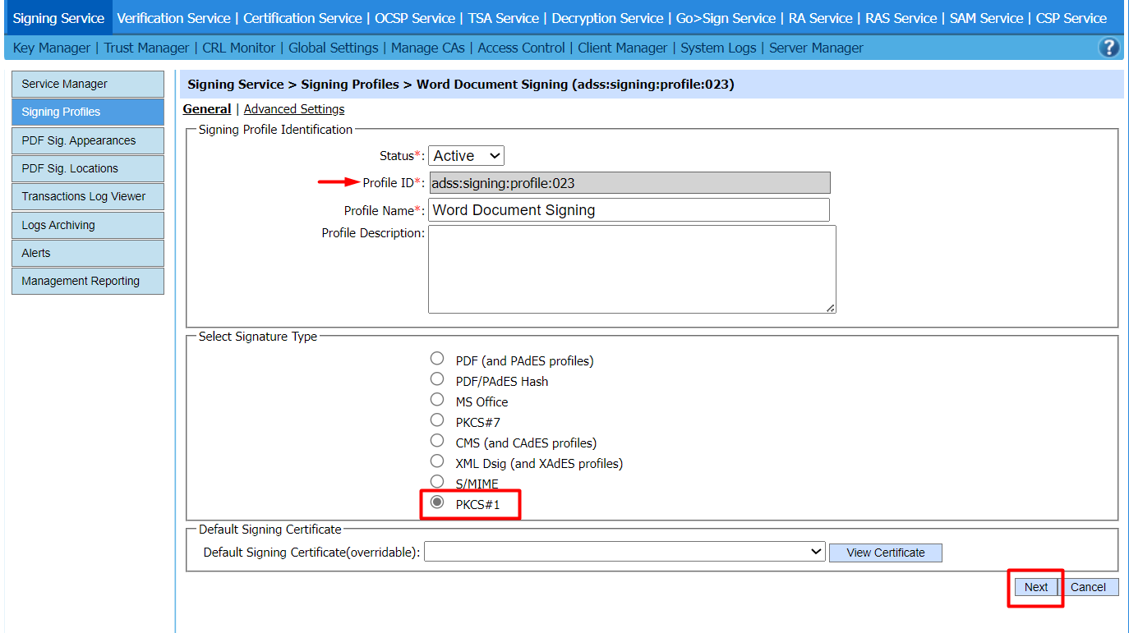Choose the MS Office signature type
The height and width of the screenshot is (633, 1129).
(x=437, y=401)
